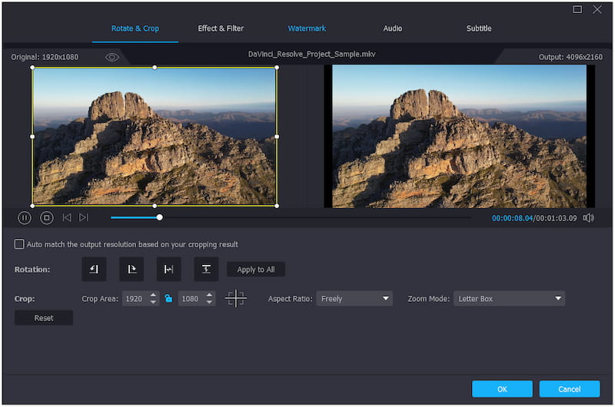615x407 pixels.
Task: Mute audio using the speaker icon
Action: [x=588, y=218]
